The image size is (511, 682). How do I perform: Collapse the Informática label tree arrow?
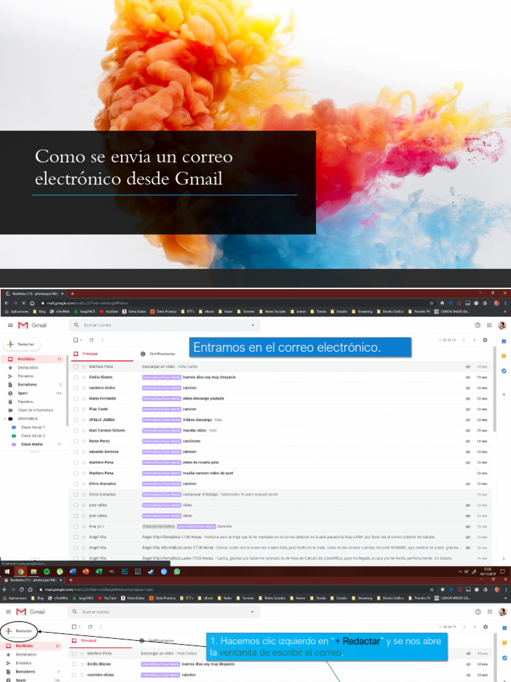tap(5, 419)
